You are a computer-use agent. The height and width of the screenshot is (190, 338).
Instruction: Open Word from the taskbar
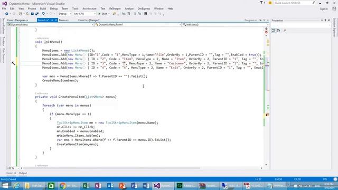pos(146,186)
